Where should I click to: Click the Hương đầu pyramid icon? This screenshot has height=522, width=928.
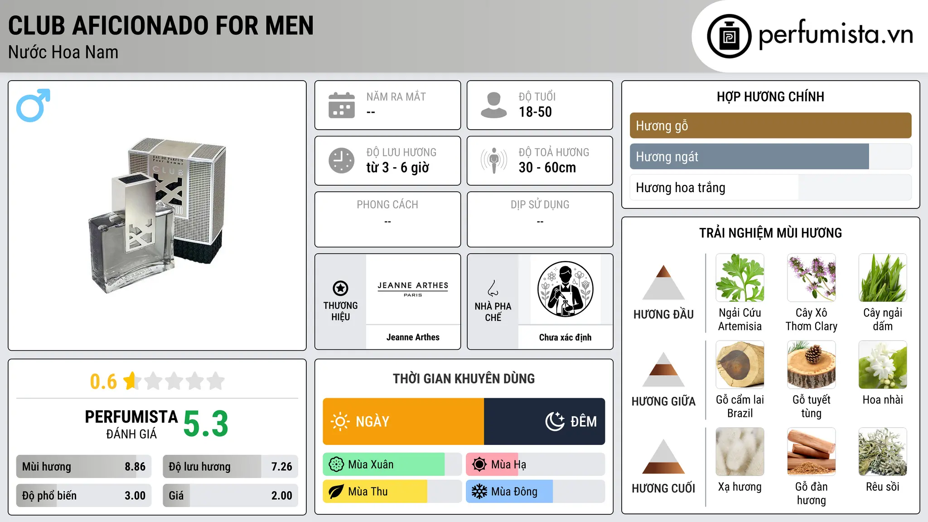[663, 282]
